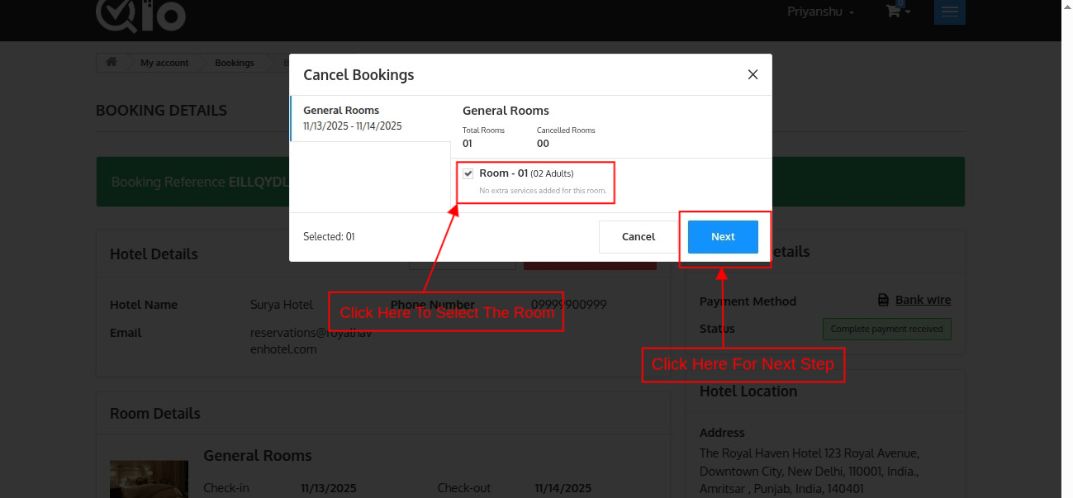The height and width of the screenshot is (498, 1073).
Task: Click the Qlo logo in header
Action: [x=140, y=15]
